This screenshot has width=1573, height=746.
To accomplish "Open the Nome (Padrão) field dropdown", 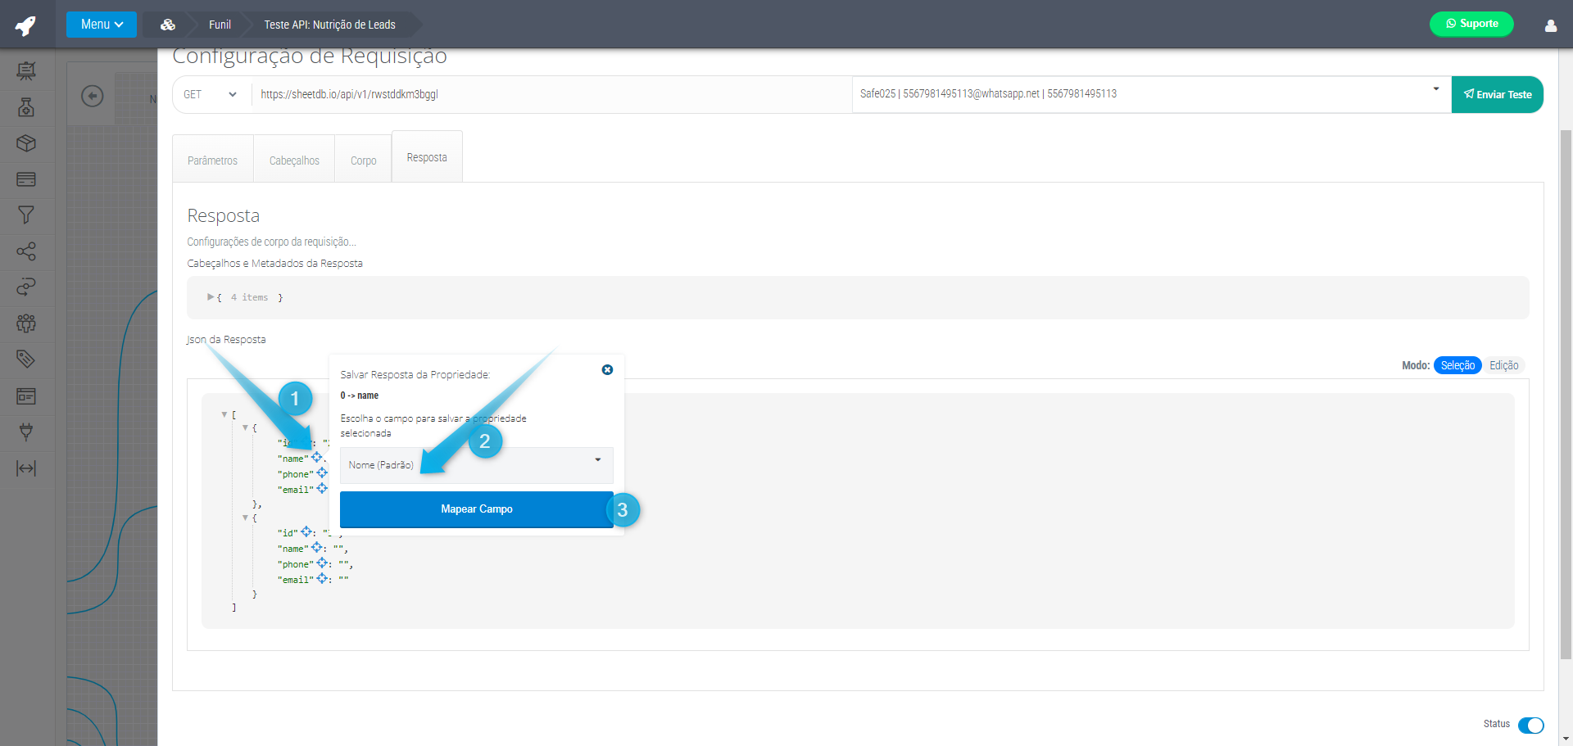I will point(476,465).
